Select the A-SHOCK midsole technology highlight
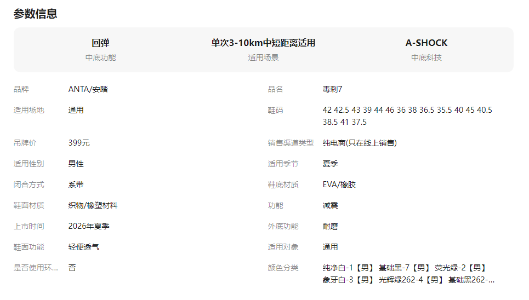Screen dimensions: 529x300 (x=426, y=43)
